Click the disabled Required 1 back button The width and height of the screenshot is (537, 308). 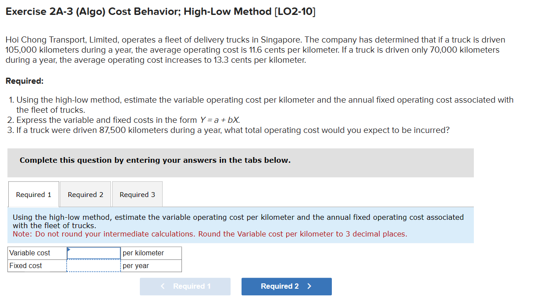tap(185, 287)
